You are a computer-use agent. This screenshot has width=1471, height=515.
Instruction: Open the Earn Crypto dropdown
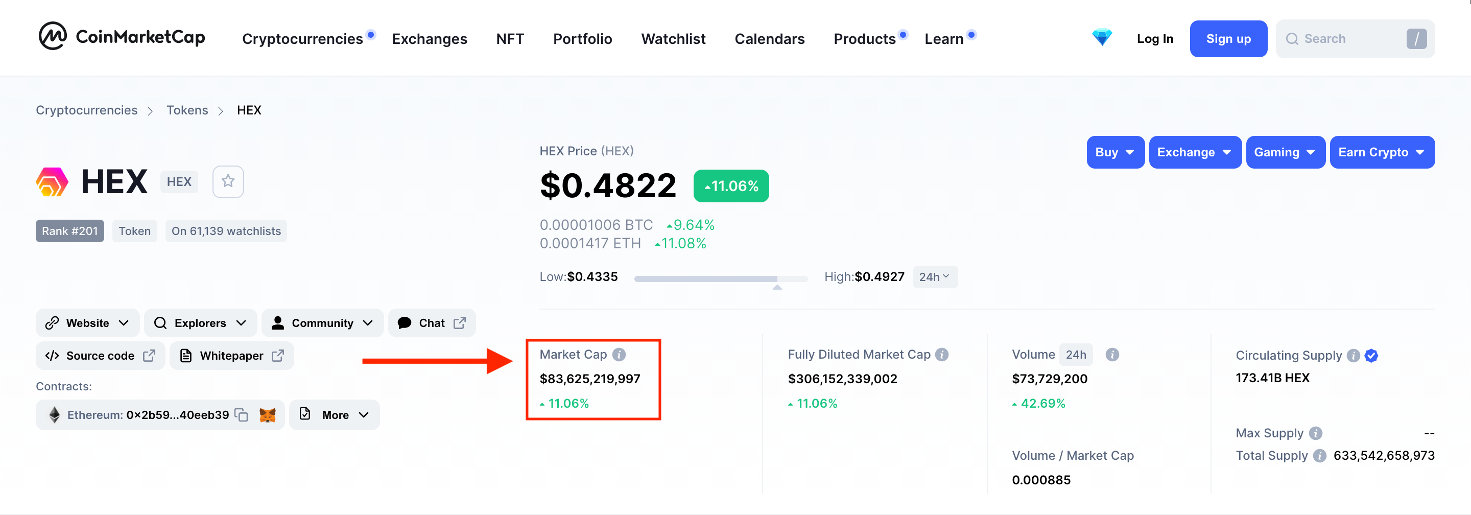pos(1382,152)
